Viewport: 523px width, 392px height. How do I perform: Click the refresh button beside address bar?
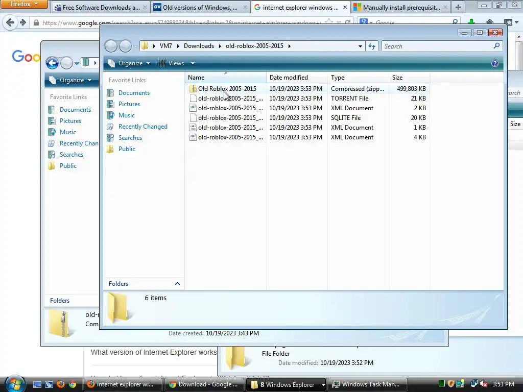(372, 46)
